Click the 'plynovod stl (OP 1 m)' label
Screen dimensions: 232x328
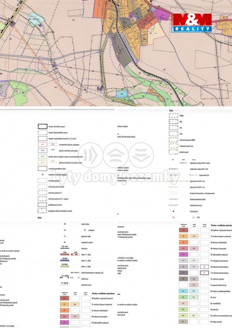click(197, 187)
